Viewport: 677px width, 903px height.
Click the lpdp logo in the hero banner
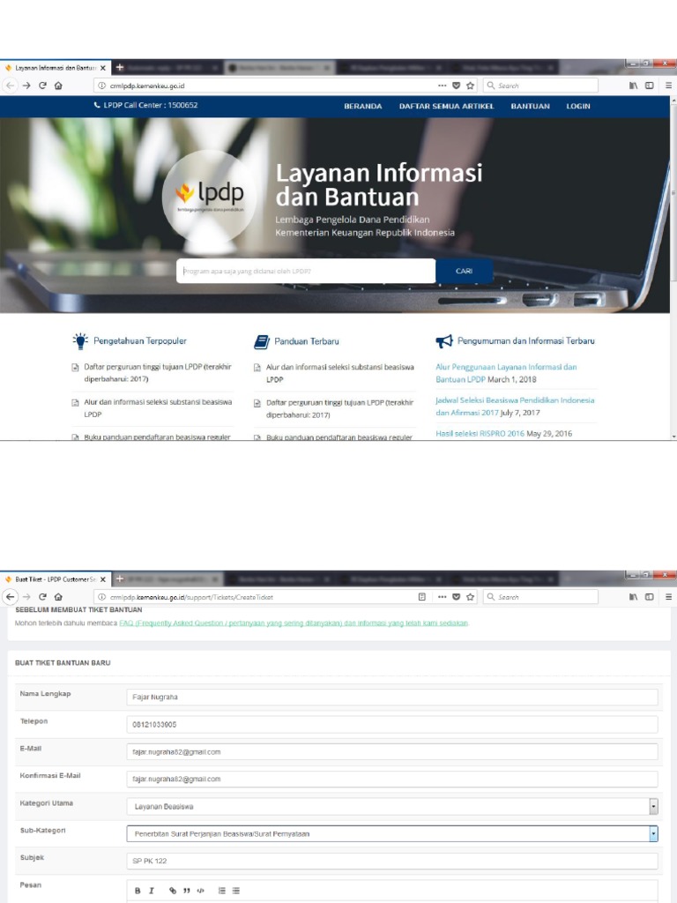coord(211,196)
